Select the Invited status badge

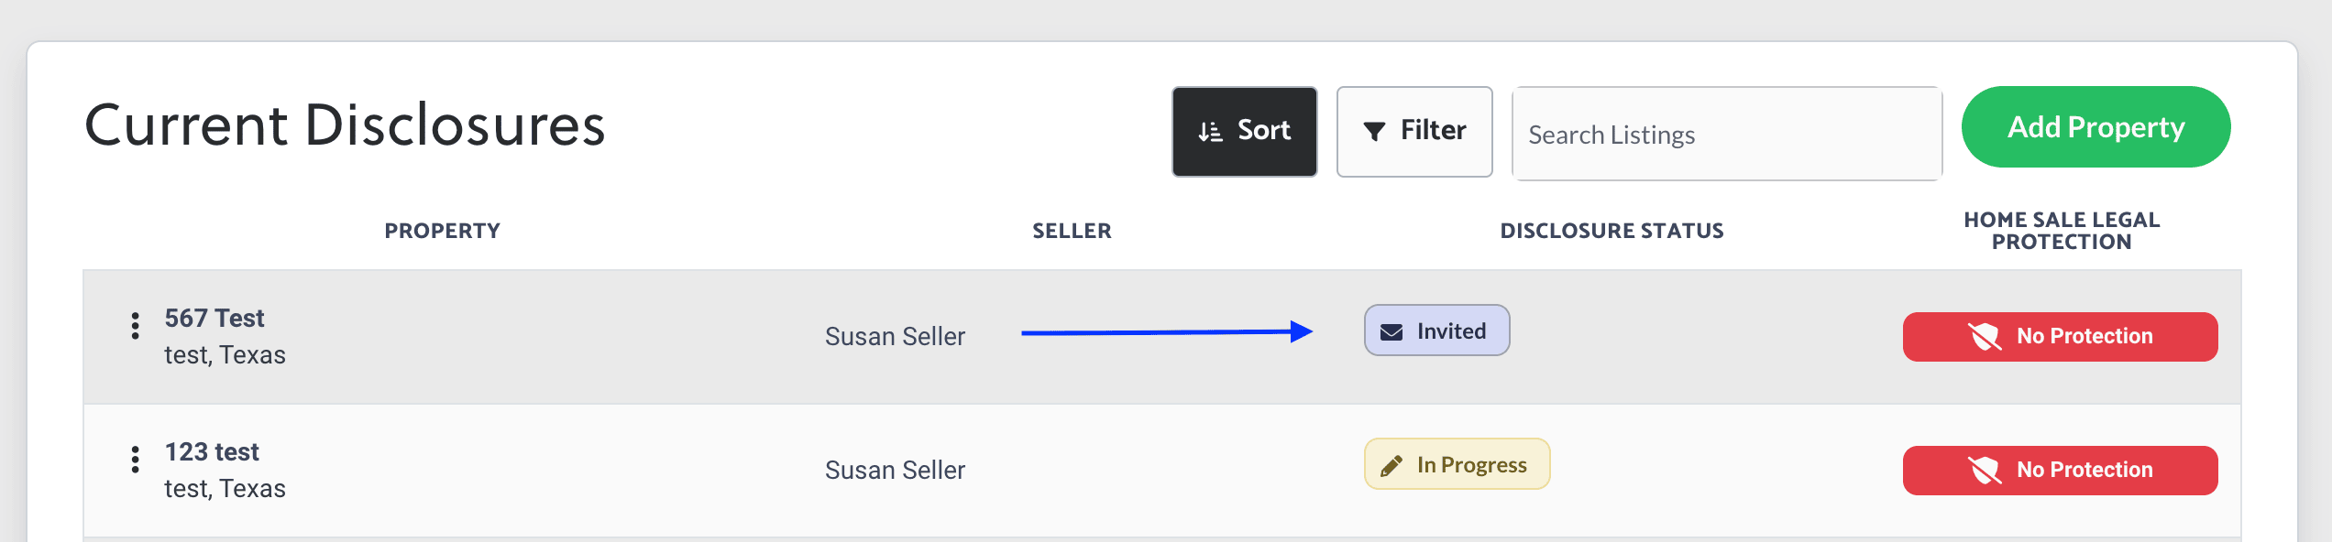tap(1436, 331)
